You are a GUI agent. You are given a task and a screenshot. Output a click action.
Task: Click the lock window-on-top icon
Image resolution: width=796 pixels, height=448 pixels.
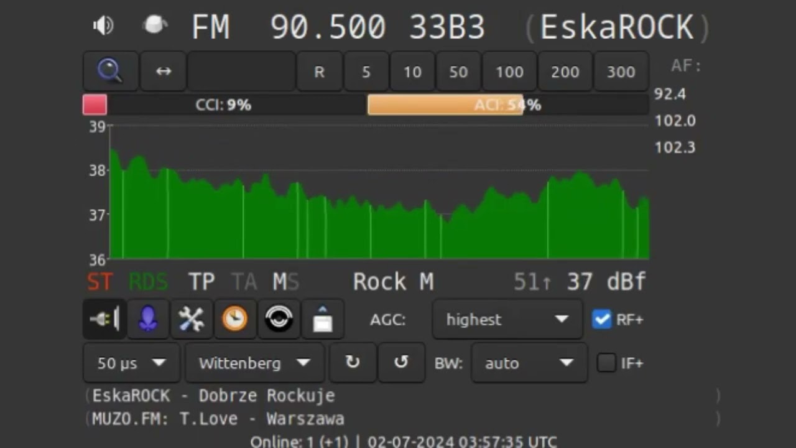click(323, 319)
